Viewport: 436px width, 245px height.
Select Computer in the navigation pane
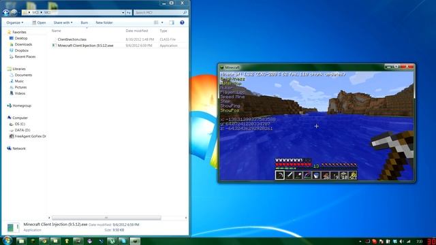[20, 118]
